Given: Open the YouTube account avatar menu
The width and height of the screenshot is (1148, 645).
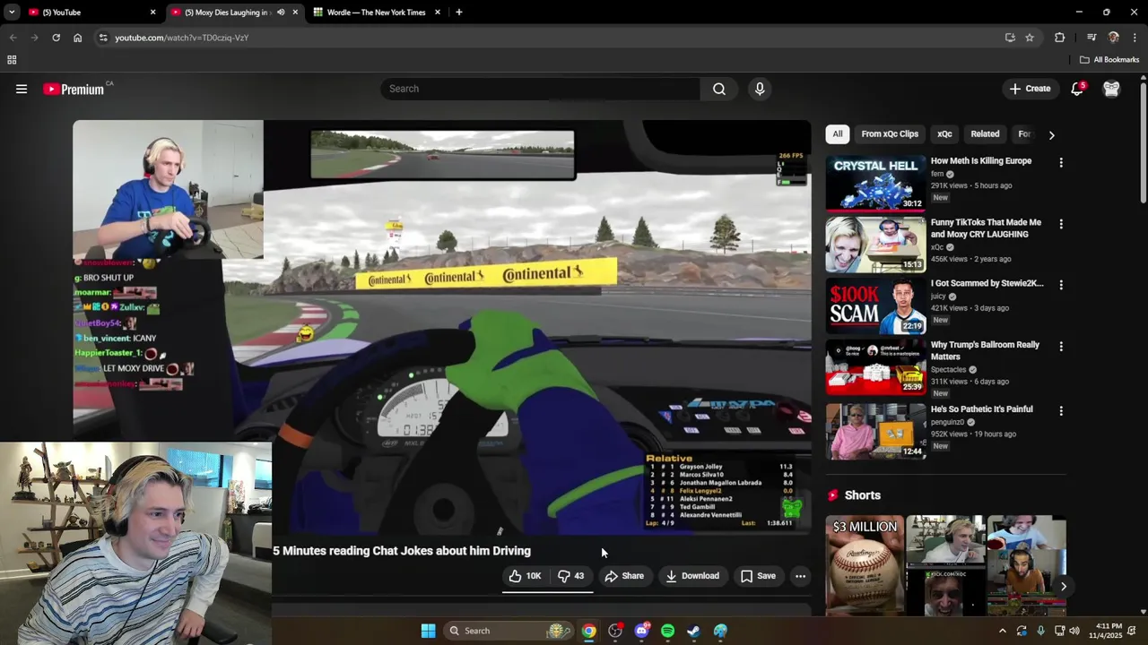Looking at the screenshot, I should 1111,89.
